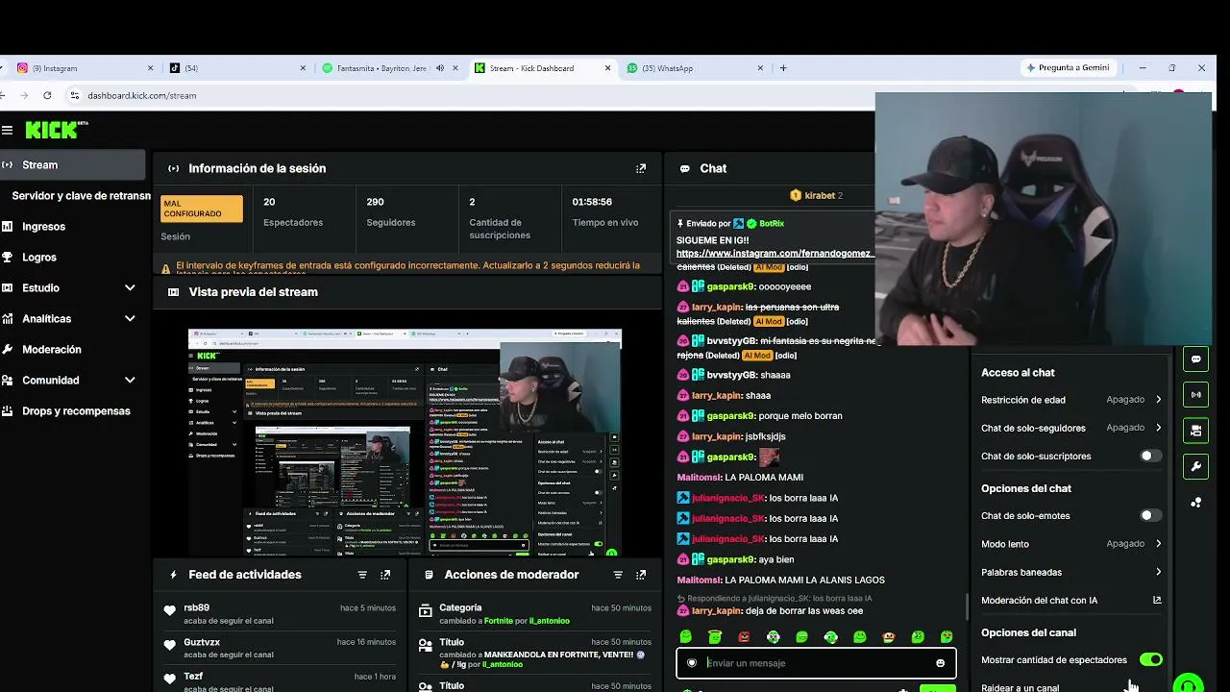The image size is (1230, 692).
Task: Click the chat bubble icon in right toolbar
Action: pos(1195,359)
